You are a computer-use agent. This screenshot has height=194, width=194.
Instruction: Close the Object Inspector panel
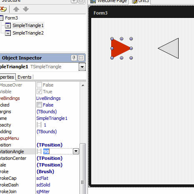[81, 57]
